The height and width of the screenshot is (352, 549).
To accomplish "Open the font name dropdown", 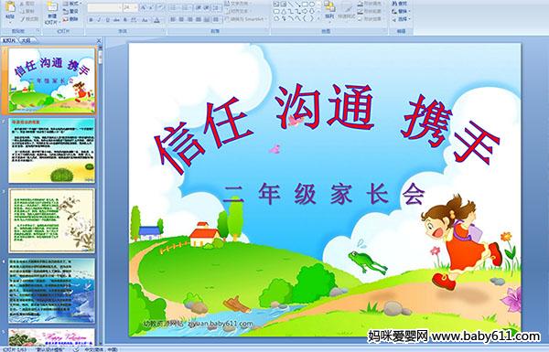I will click(104, 7).
